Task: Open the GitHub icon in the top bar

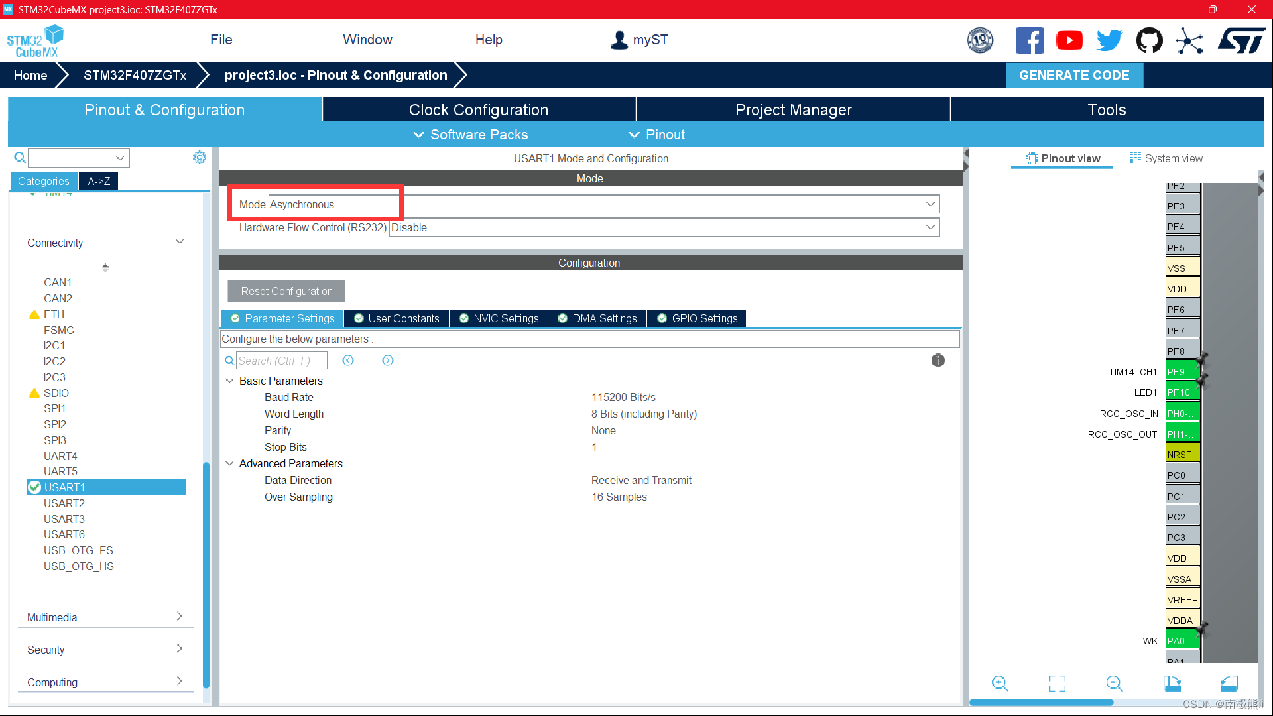Action: click(1149, 40)
